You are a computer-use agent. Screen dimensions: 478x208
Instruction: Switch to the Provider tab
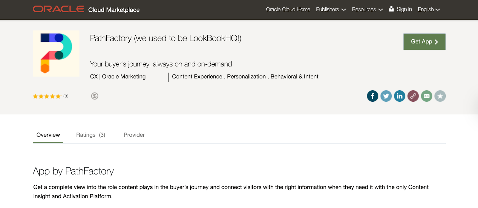click(134, 135)
